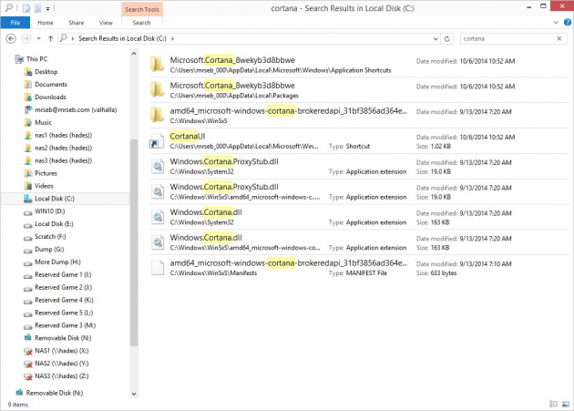Click inside the cortana search field
The image size is (574, 411).
pyautogui.click(x=507, y=38)
